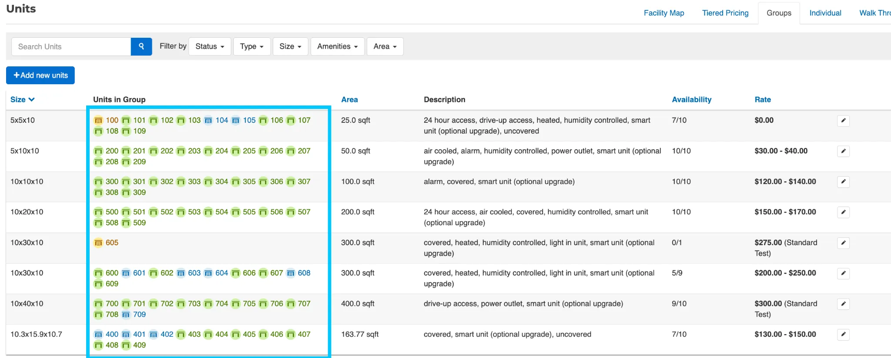Click the Add new units button
The height and width of the screenshot is (358, 891).
click(x=40, y=75)
